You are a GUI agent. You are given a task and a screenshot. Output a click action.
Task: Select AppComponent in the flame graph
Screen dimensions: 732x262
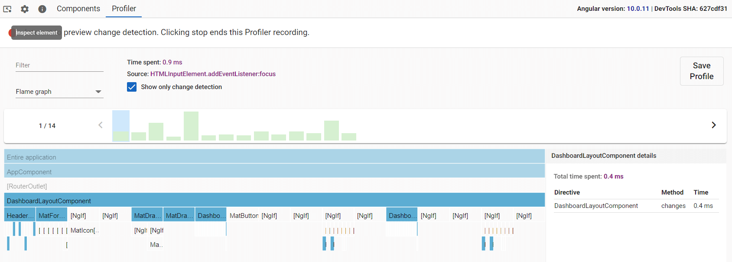click(274, 172)
